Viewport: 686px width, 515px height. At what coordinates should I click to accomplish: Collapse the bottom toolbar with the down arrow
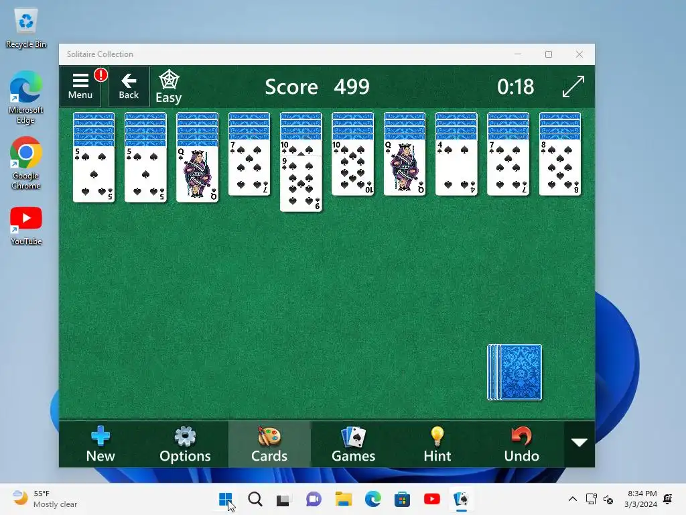tap(579, 443)
